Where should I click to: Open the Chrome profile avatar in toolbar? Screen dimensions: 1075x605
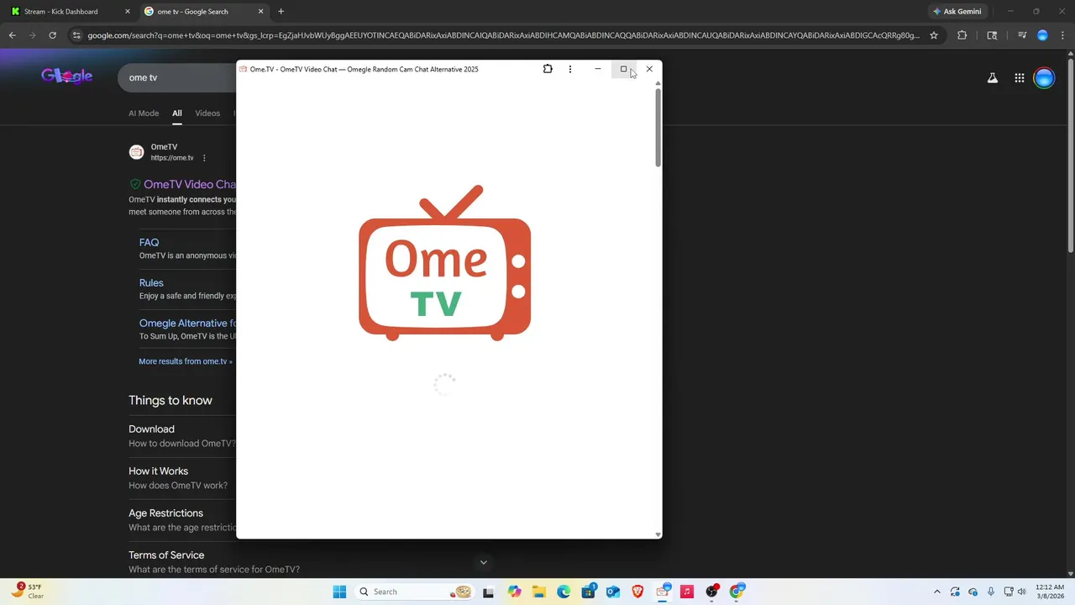pos(1042,35)
